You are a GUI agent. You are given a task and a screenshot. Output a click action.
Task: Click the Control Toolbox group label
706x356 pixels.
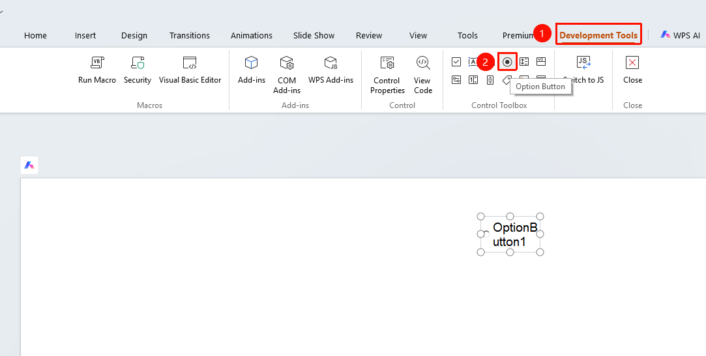(499, 105)
